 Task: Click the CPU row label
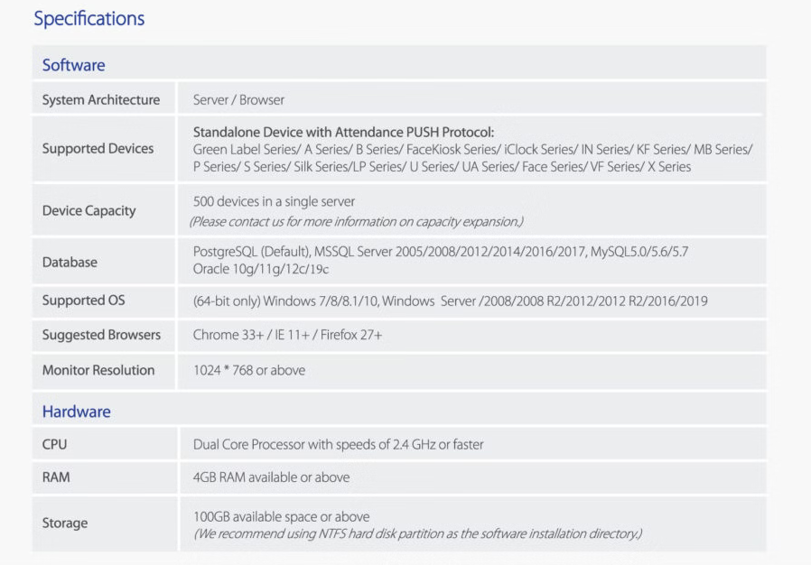pos(54,445)
